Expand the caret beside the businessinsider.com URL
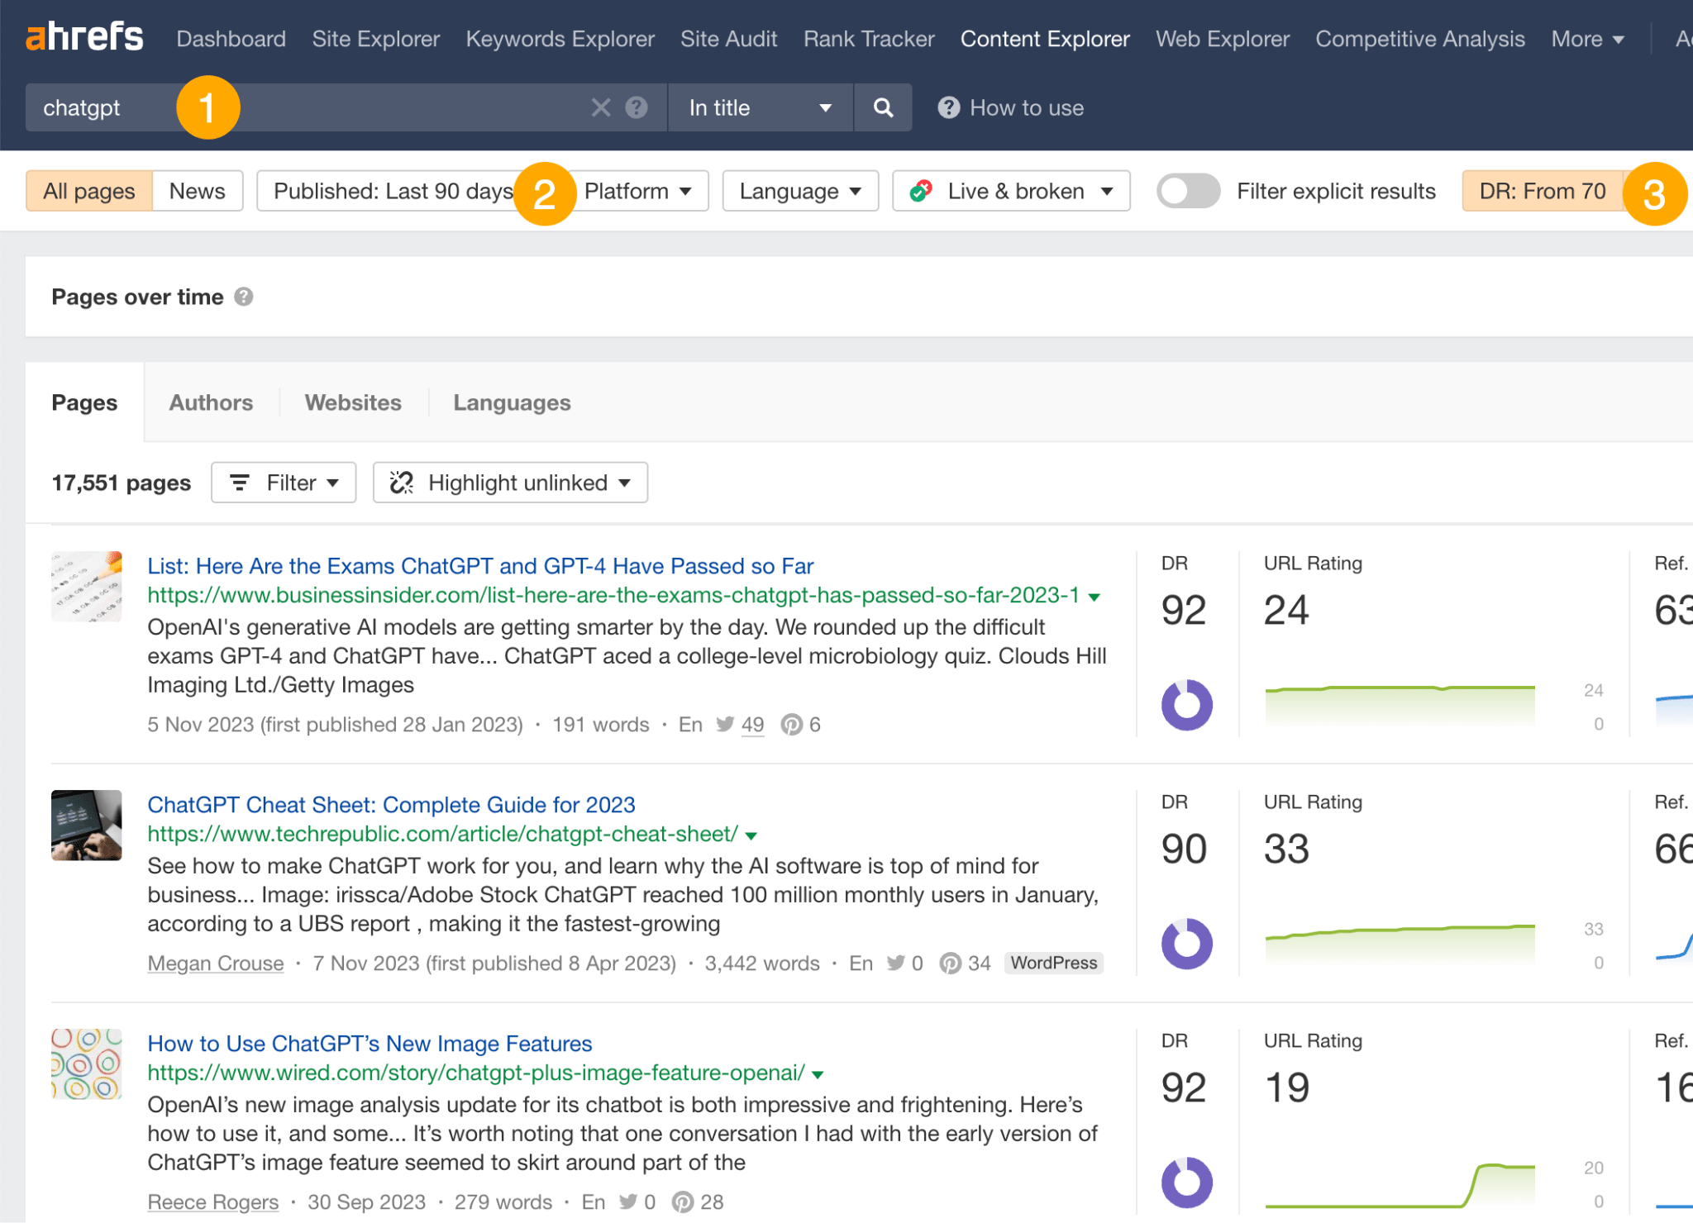This screenshot has width=1693, height=1223. coord(1094,596)
